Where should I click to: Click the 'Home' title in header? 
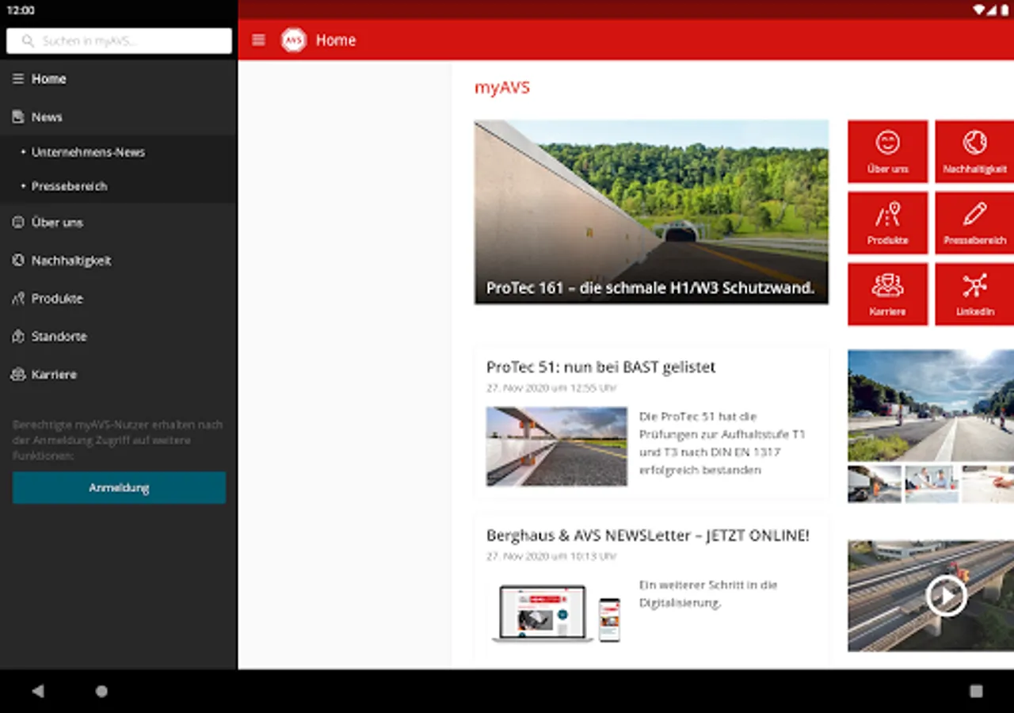[x=336, y=40]
